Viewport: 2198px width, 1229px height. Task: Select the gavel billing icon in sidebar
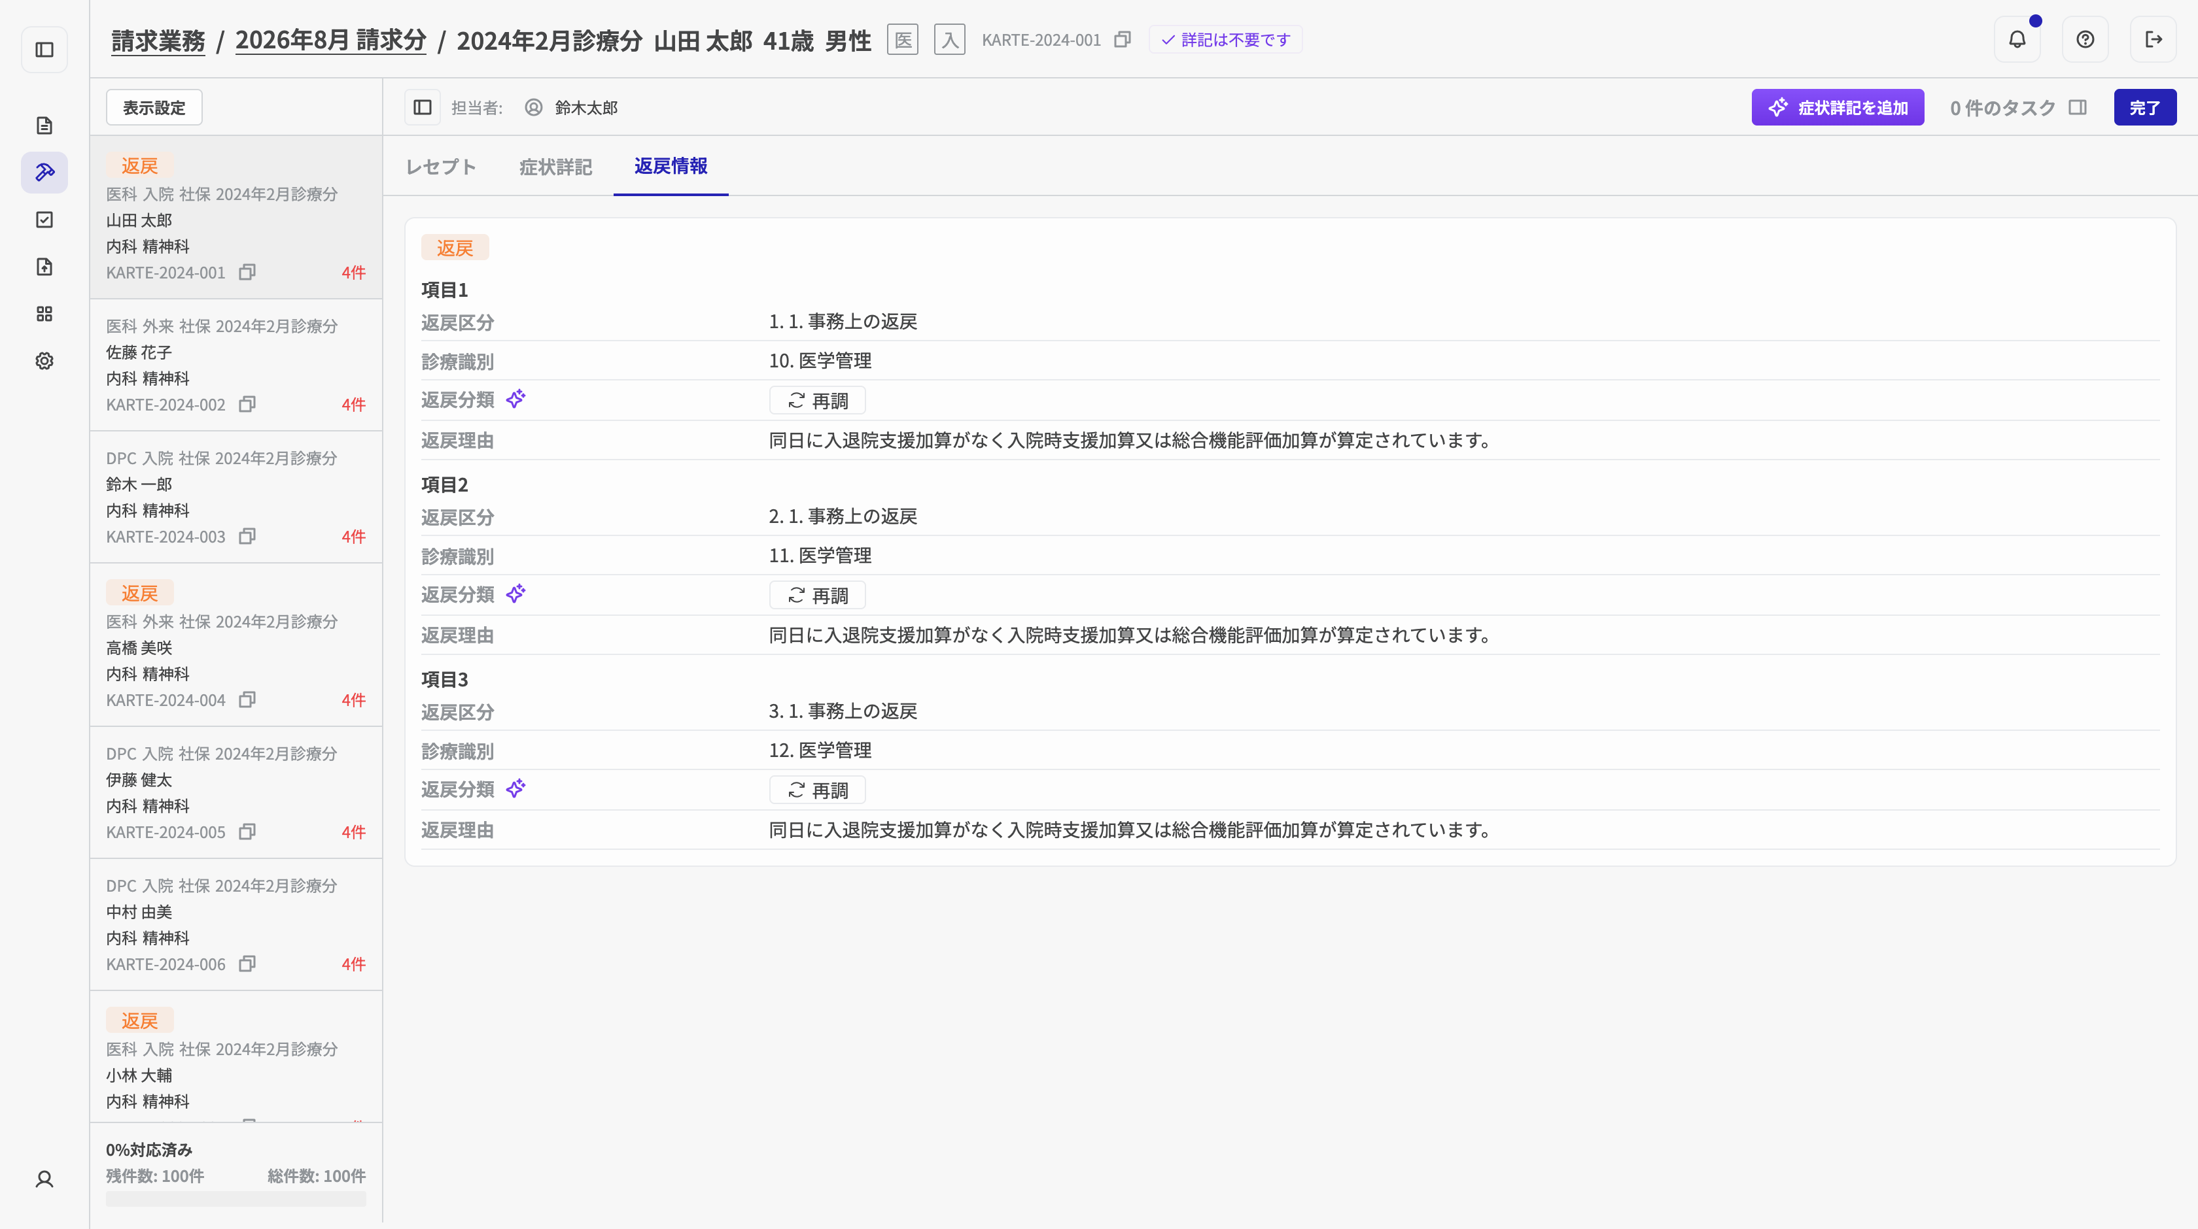(44, 173)
